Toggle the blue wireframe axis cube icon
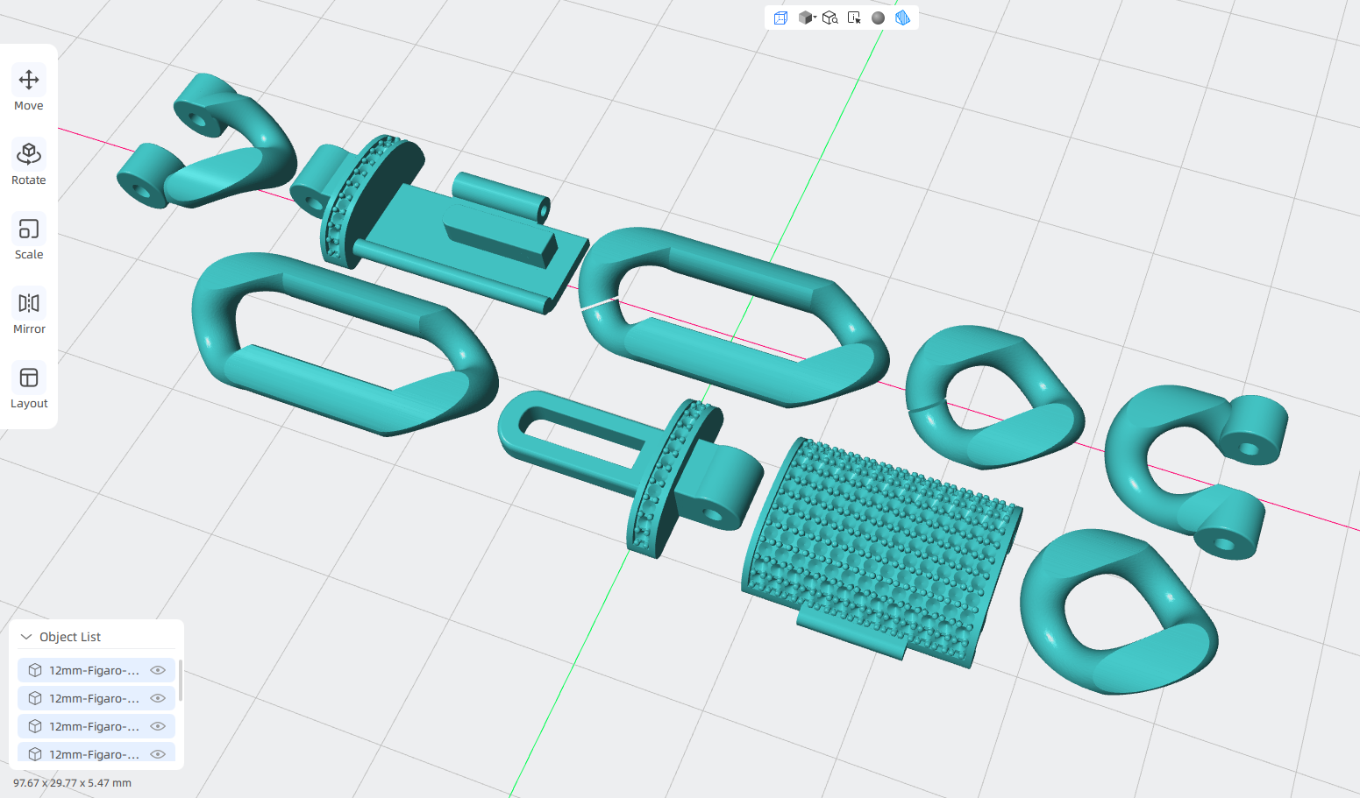This screenshot has height=798, width=1360. [x=780, y=18]
